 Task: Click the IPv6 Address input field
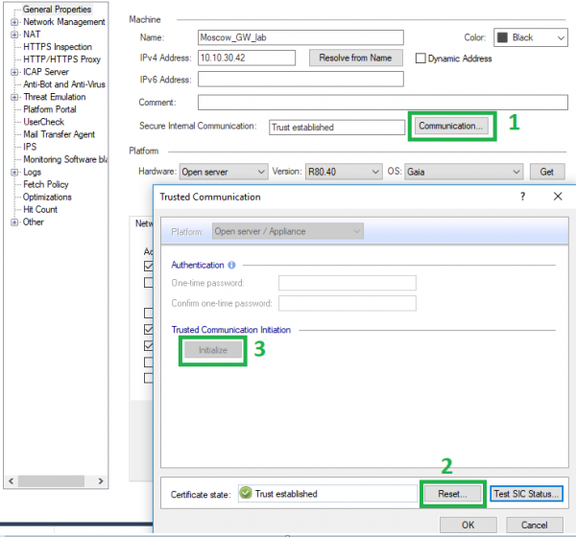point(300,79)
